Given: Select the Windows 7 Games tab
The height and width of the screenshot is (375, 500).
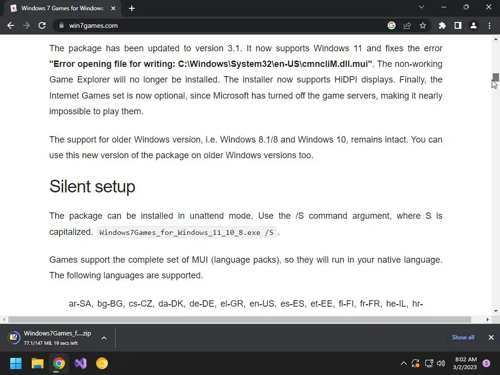Looking at the screenshot, I should pos(62,8).
